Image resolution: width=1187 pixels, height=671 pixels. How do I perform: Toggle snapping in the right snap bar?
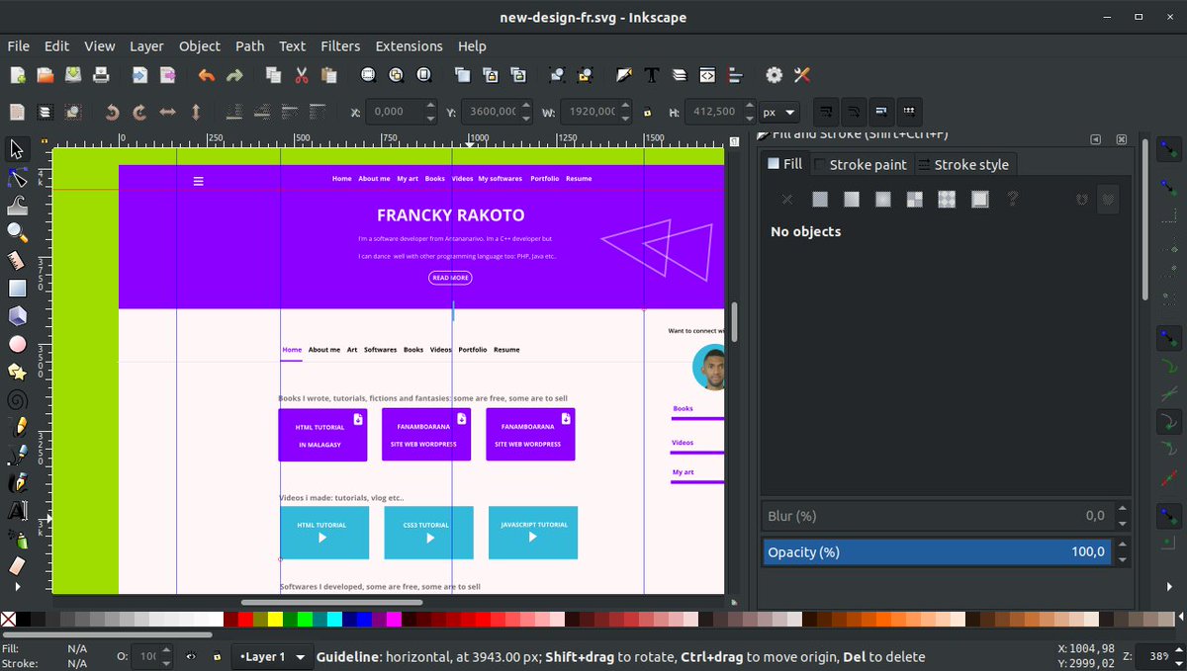pos(1168,149)
